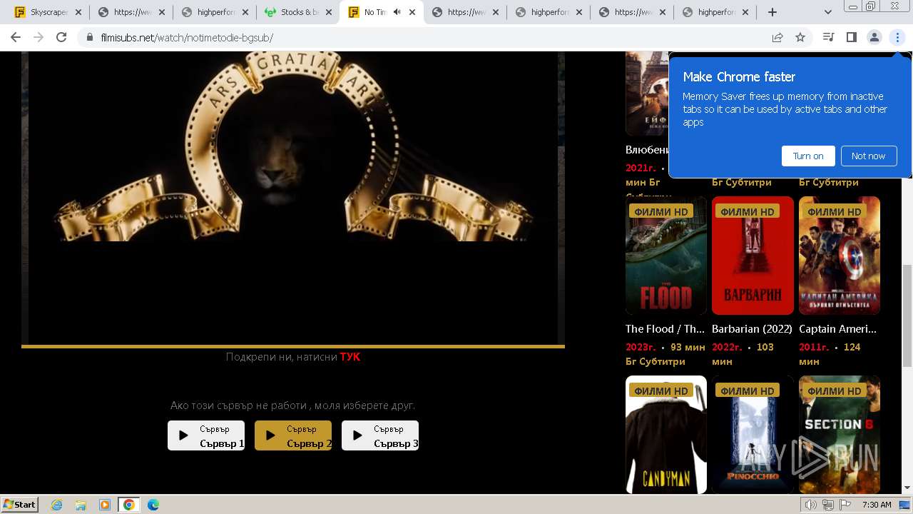Toggle the Chrome side panel
The image size is (913, 514).
[x=851, y=37]
